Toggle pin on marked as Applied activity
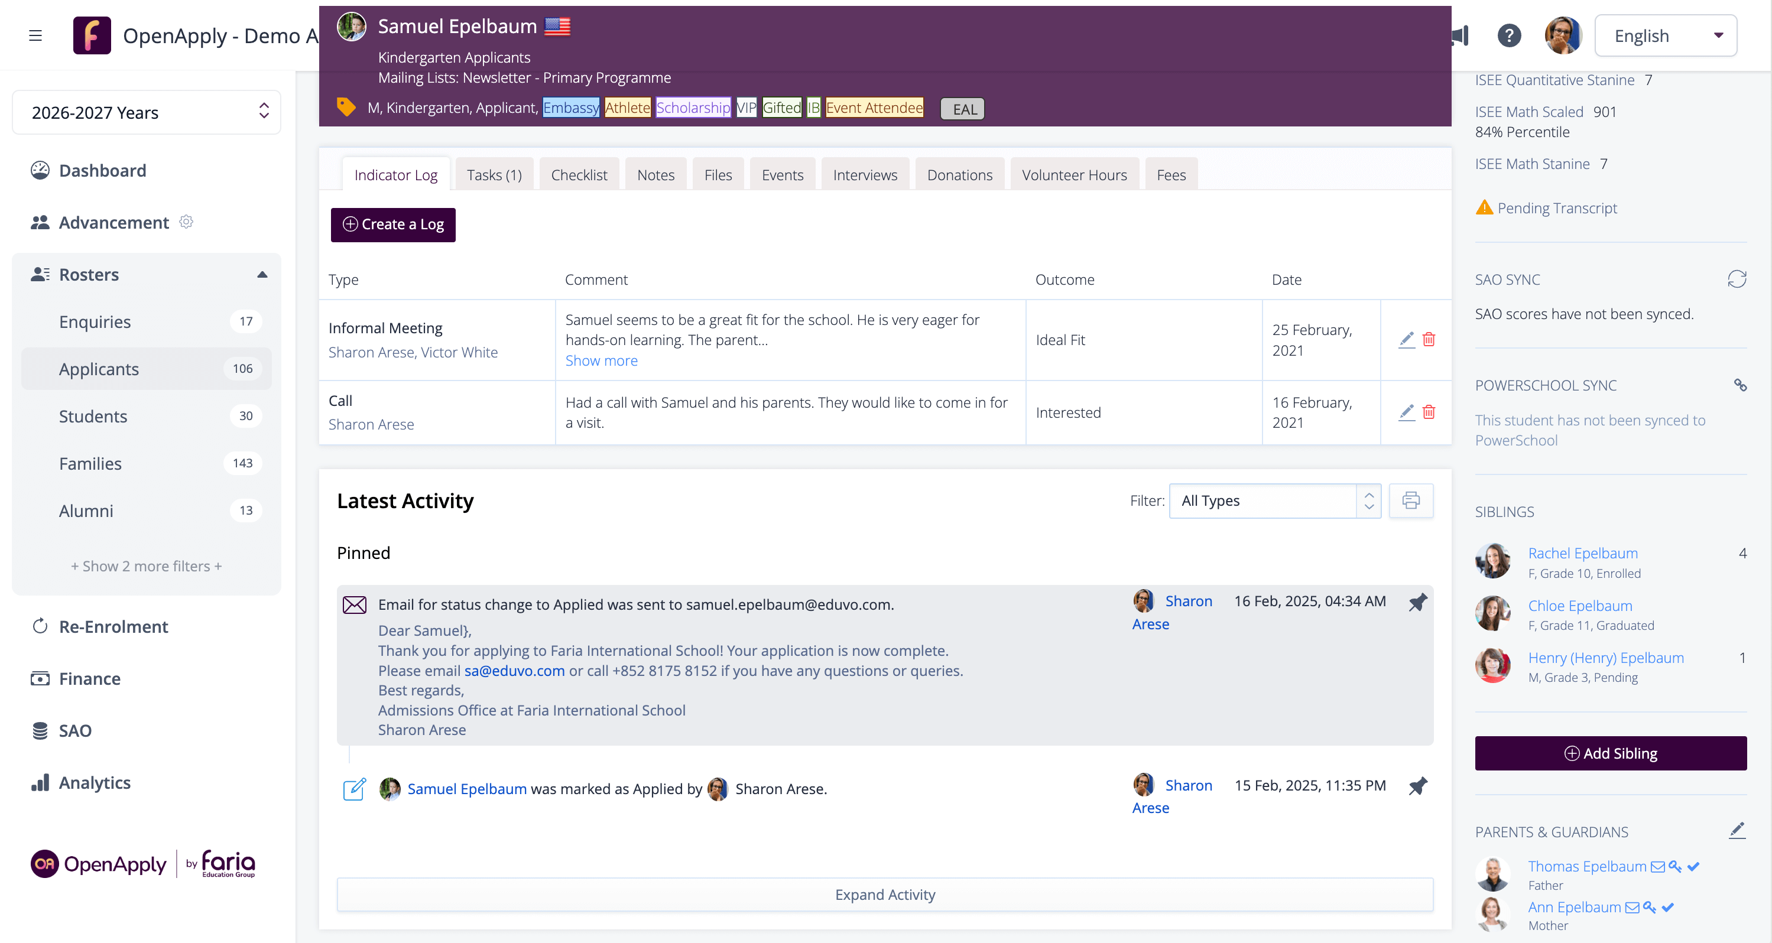The image size is (1772, 943). click(1417, 786)
